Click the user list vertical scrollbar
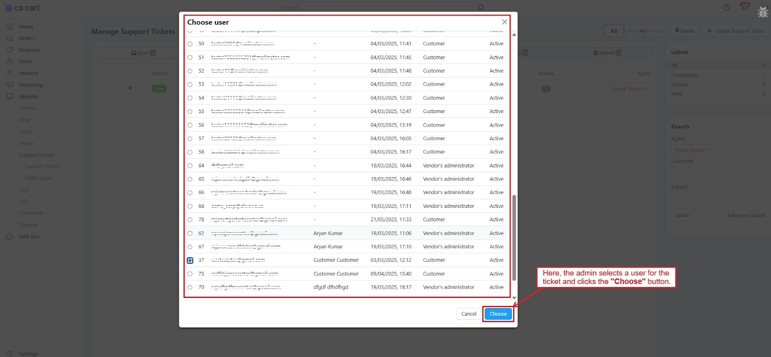 click(514, 238)
